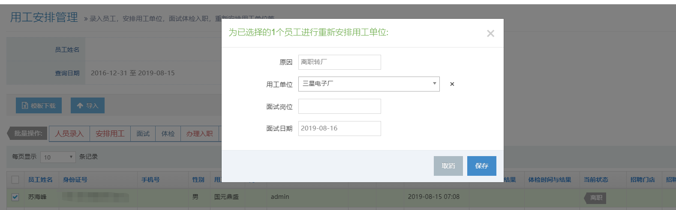676x210 pixels.
Task: Select the 办理入职 batch operation tab
Action: pyautogui.click(x=199, y=134)
